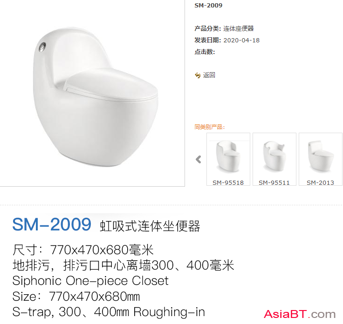This screenshot has height=324, width=343.
Task: Click the AsiaBT.com watermark logo
Action: tap(300, 314)
